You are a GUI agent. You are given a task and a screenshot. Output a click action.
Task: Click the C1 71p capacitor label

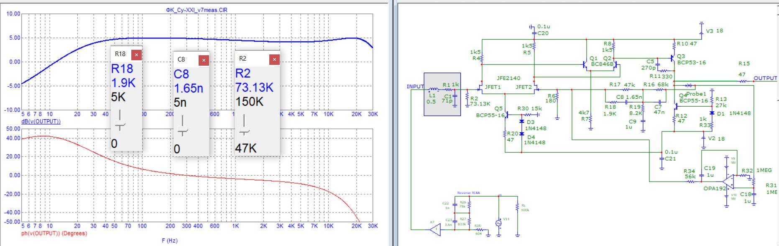447,99
